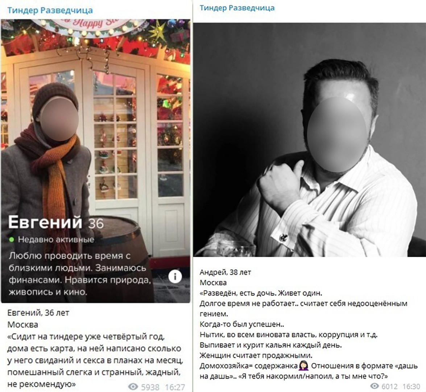Viewport: 426px width, 392px height.
Task: Click the 16:27 message timestamp
Action: (x=175, y=387)
